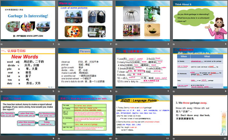The image size is (228, 140).
Task: Click slide number '1' below the title slide
Action: 53,44
